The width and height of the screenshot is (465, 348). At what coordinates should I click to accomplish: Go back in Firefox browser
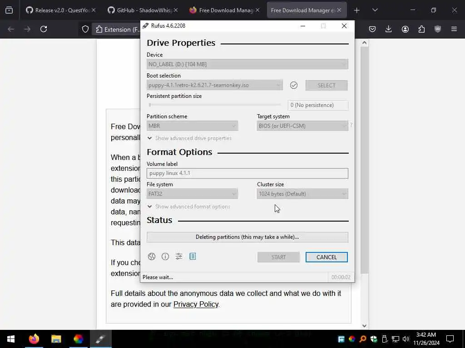[x=11, y=29]
